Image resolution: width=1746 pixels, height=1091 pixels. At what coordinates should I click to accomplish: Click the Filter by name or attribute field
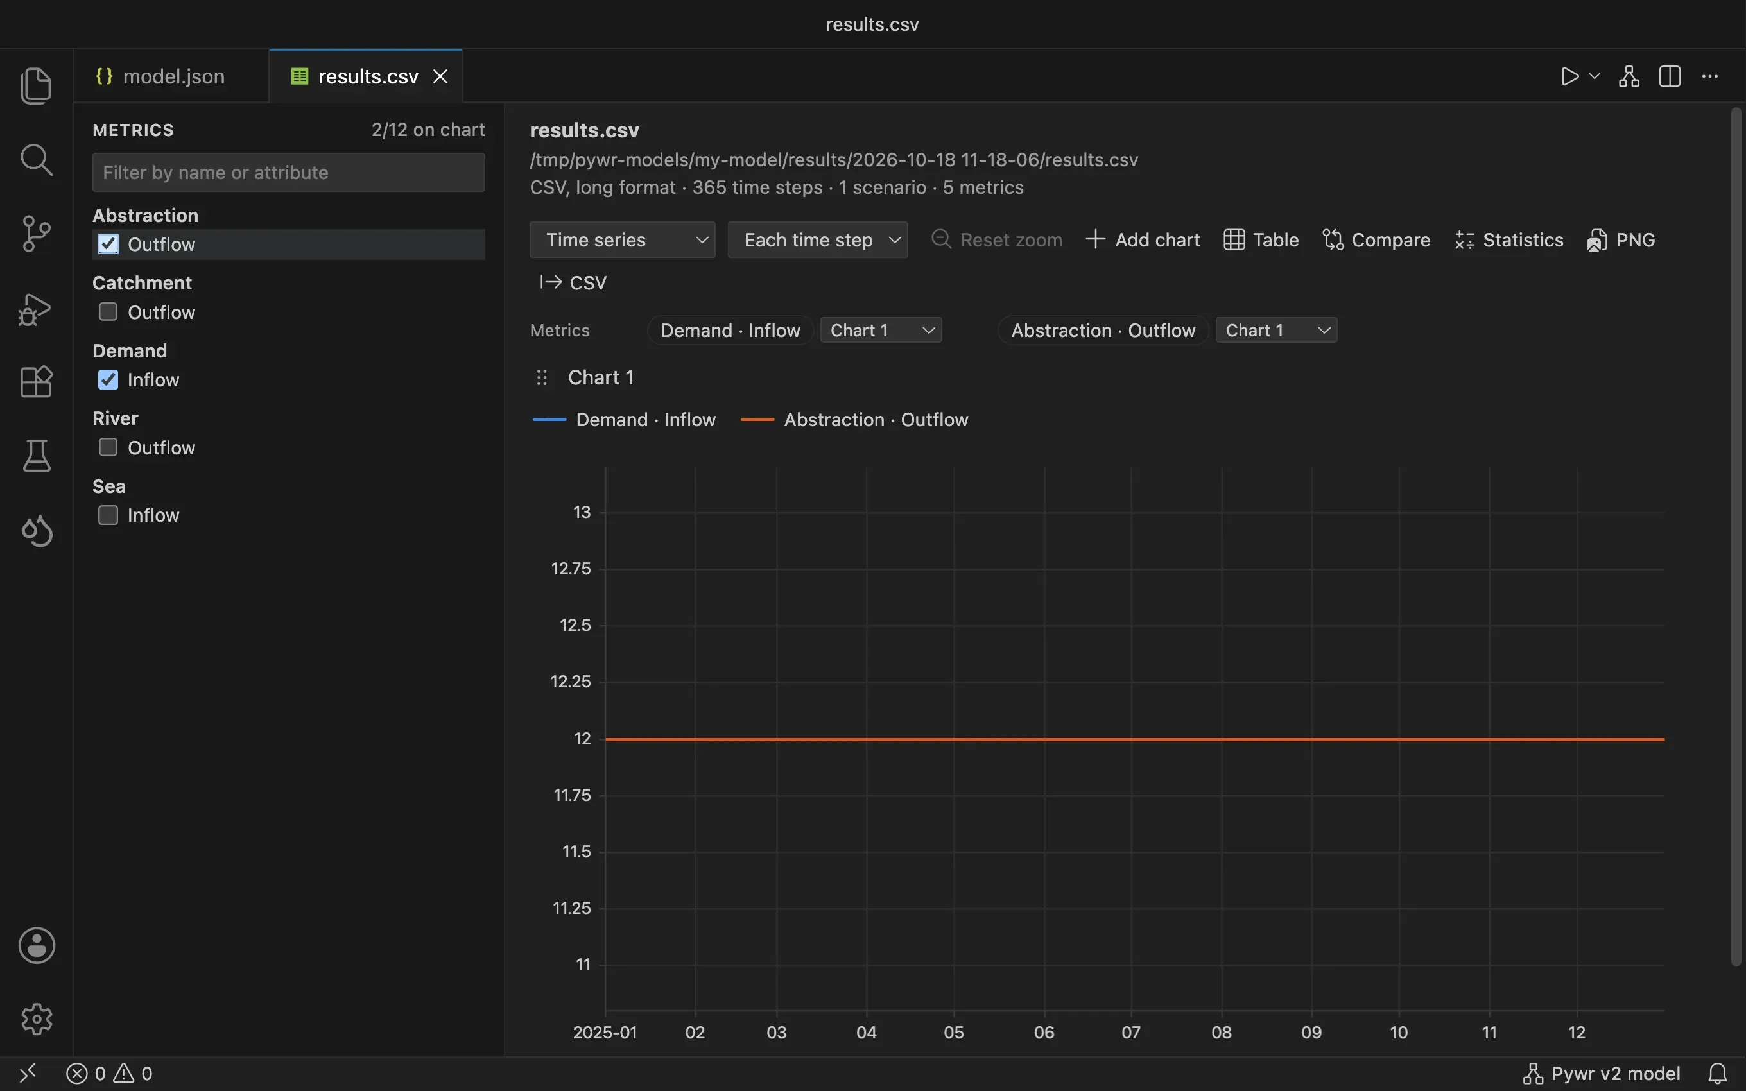tap(289, 173)
